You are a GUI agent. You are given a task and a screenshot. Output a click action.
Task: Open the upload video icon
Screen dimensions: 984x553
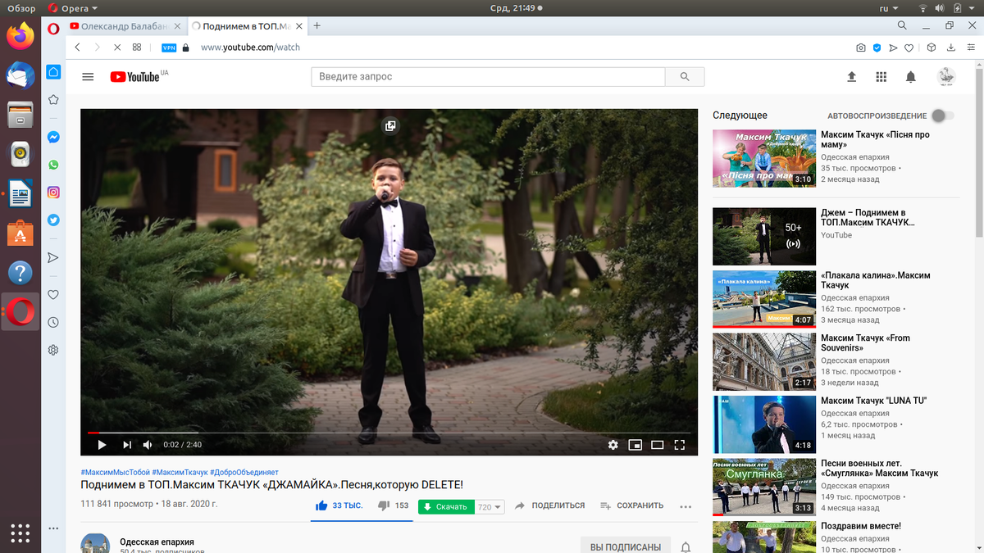(851, 77)
